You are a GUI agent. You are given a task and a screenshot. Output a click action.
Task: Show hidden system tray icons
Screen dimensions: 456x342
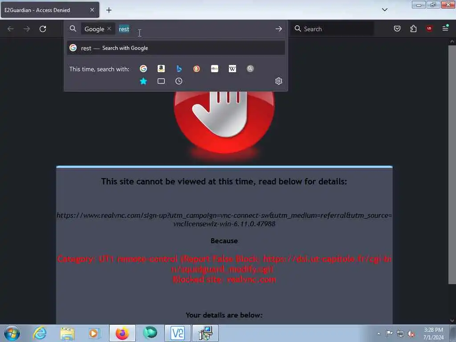tap(379, 334)
